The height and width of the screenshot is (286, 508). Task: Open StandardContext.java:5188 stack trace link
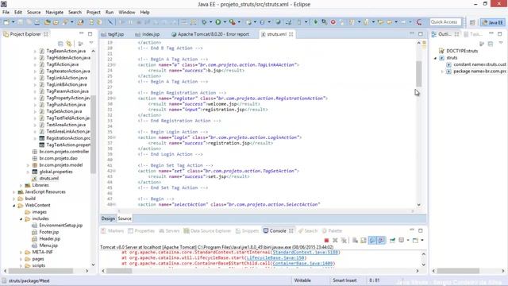tap(306, 252)
